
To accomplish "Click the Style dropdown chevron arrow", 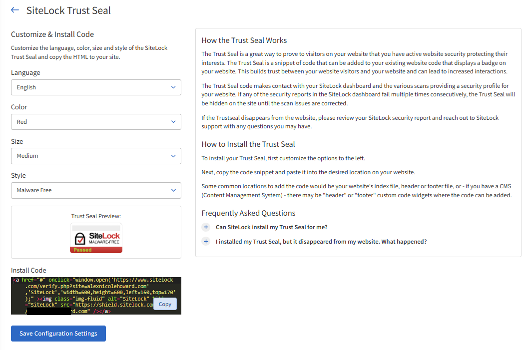I will (173, 190).
